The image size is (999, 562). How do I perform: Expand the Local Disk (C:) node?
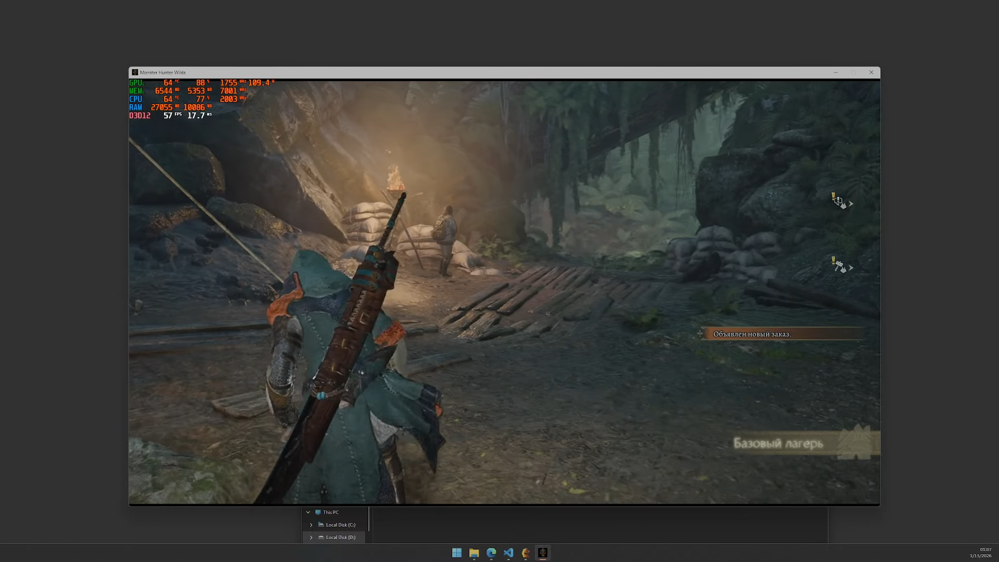coord(311,525)
